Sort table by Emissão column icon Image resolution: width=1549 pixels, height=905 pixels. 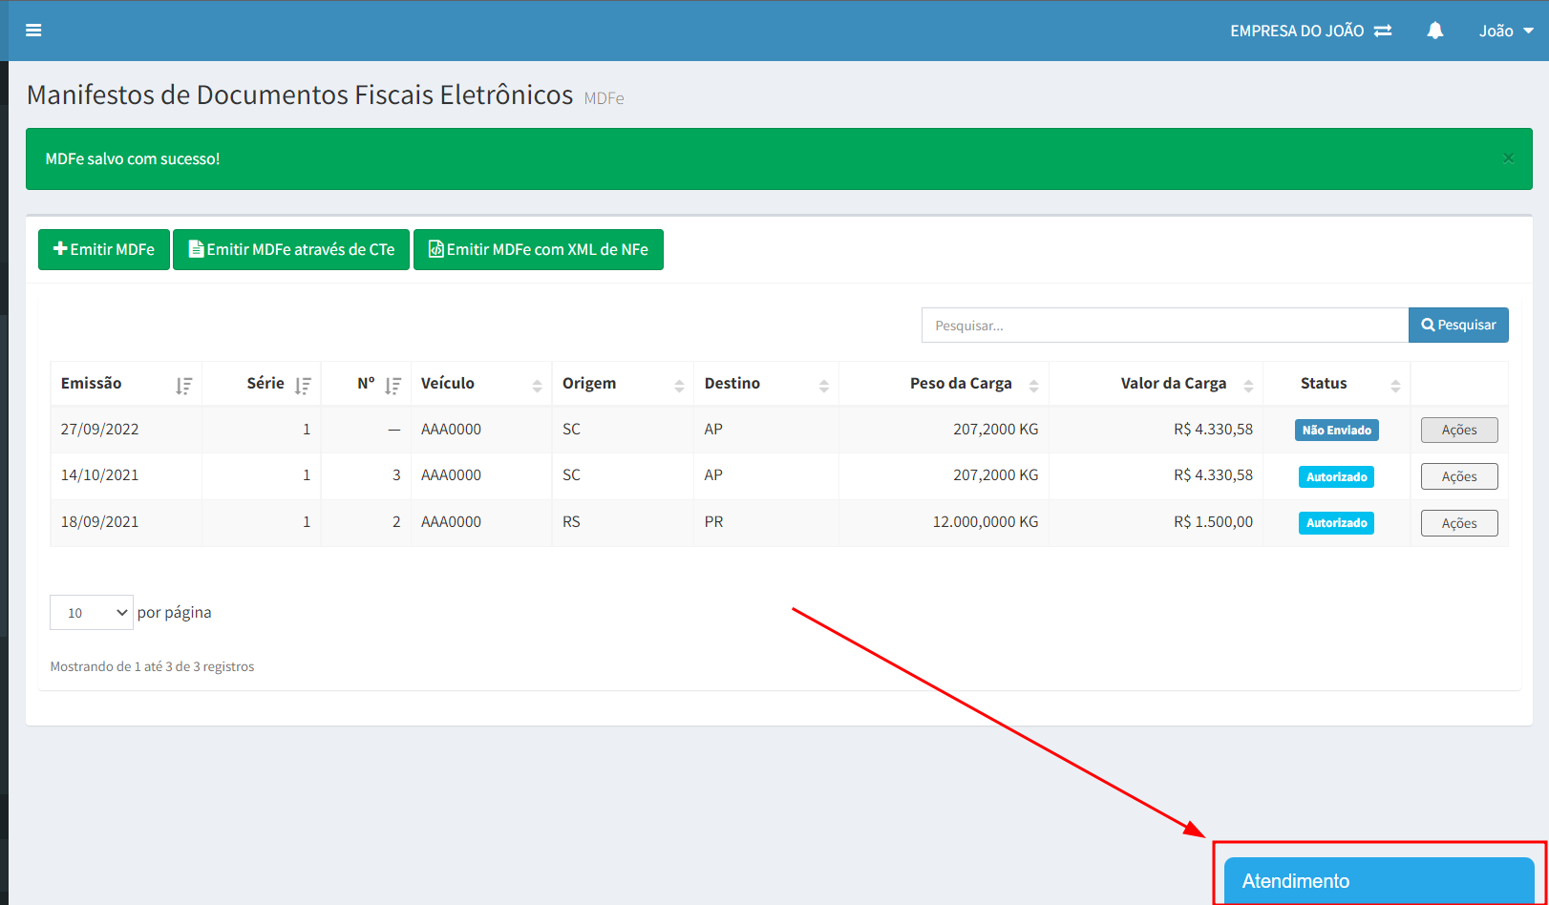183,386
